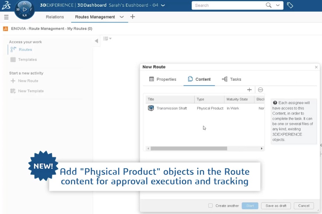Click the ENOVIA app icon
322x214 pixels.
(6, 29)
